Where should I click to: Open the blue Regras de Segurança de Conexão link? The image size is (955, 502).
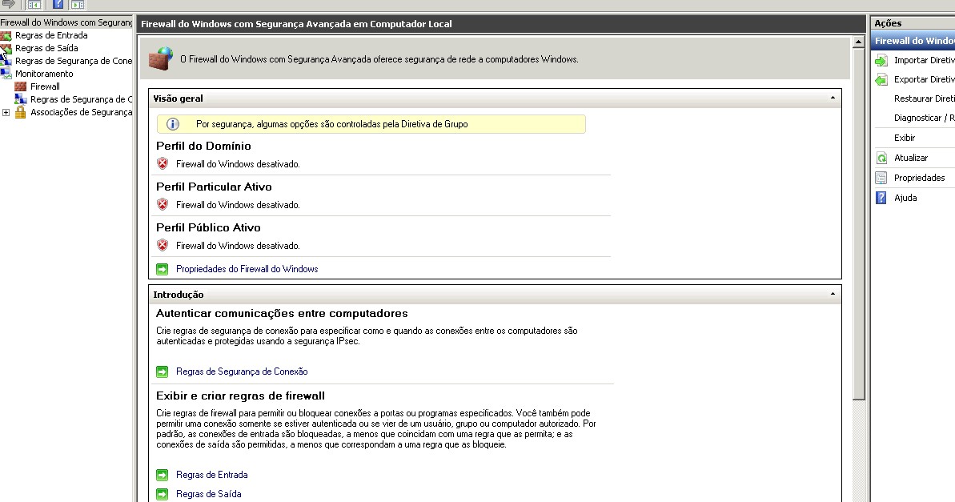coord(242,371)
